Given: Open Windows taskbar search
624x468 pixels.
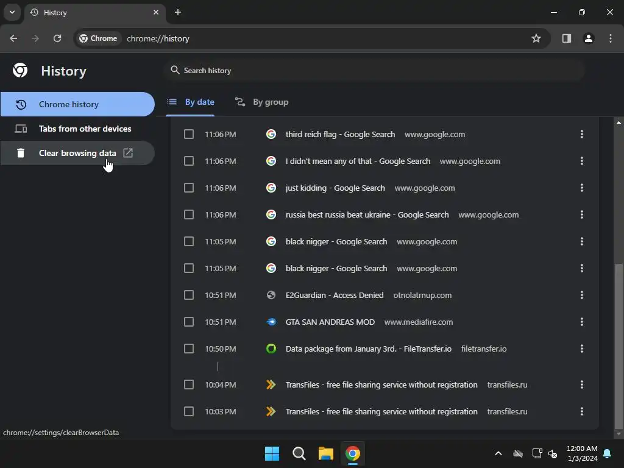Looking at the screenshot, I should 299,453.
